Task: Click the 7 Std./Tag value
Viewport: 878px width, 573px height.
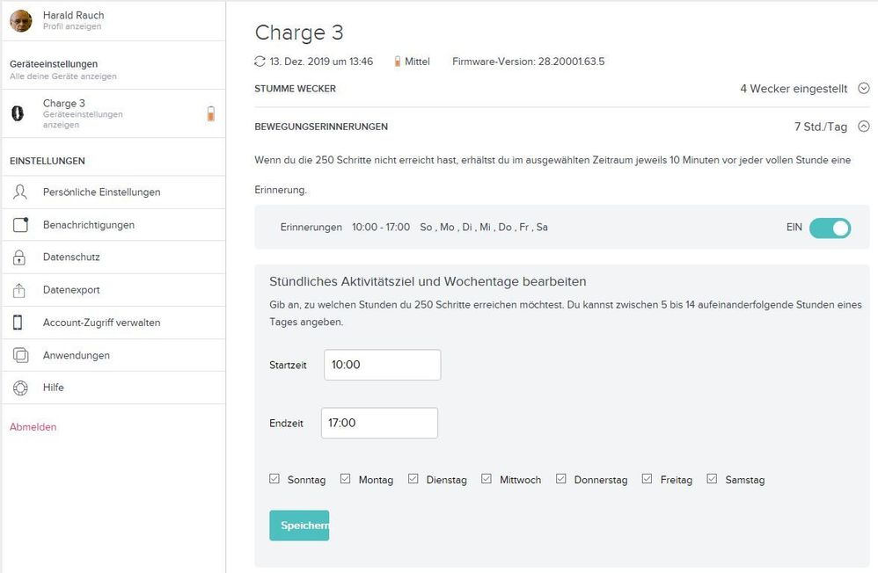Action: click(820, 127)
